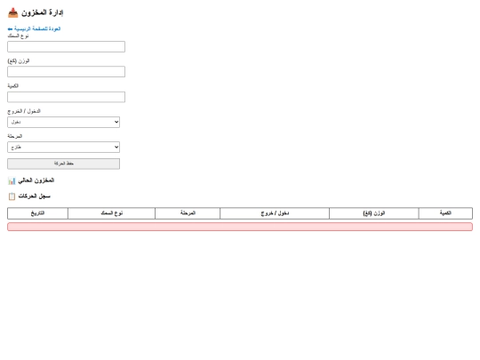
Task: Focus the الكمية input field
Action: click(x=66, y=97)
